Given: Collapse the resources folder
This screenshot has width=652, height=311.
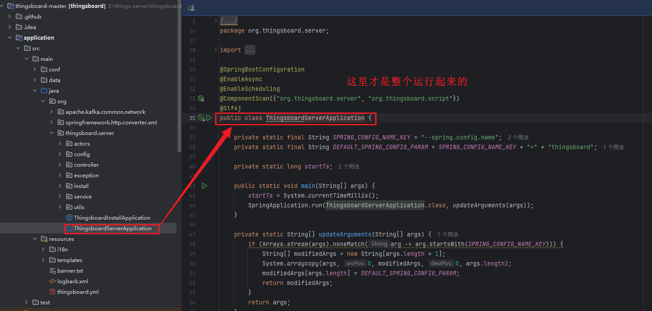Looking at the screenshot, I should [x=35, y=239].
